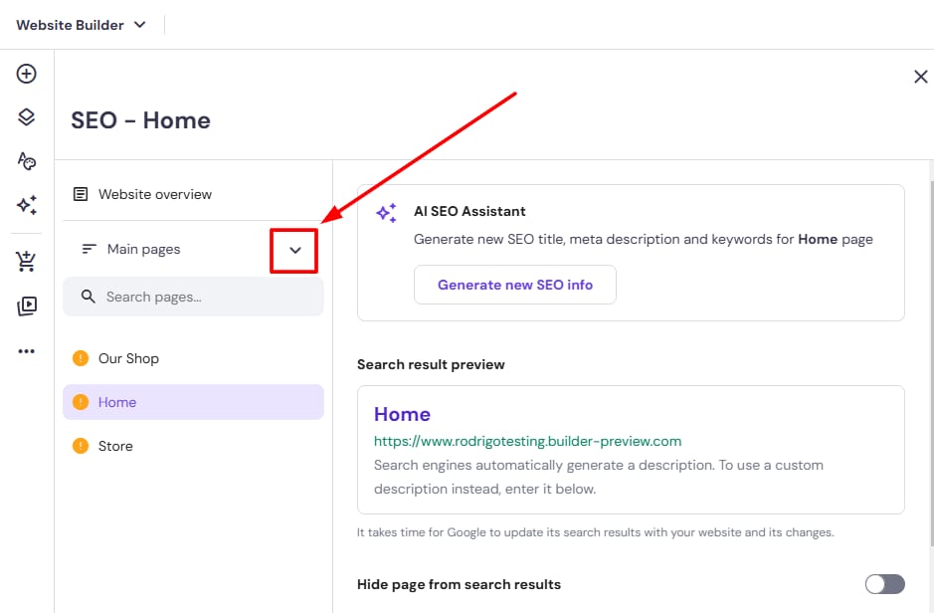Screen dimensions: 934x613
Task: Open the online store cart icon
Action: (27, 263)
